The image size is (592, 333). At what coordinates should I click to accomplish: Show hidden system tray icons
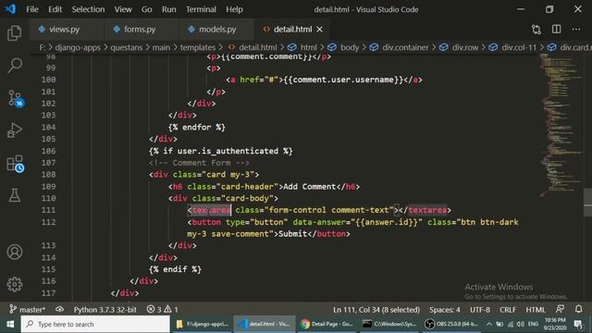pyautogui.click(x=489, y=325)
